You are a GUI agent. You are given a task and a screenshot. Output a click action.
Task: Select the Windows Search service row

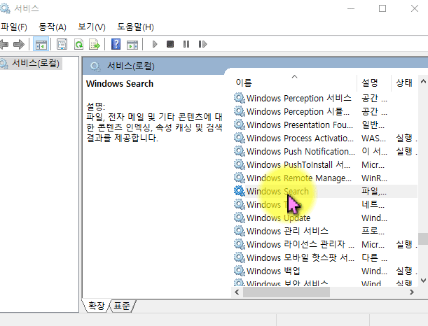(x=325, y=192)
